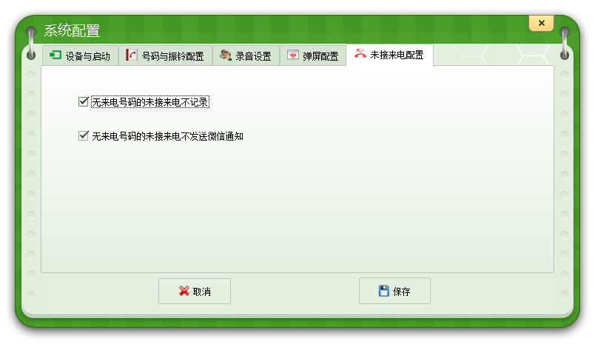The image size is (595, 350).
Task: Click the label text 无来电号码的未接来电不记录
Action: coord(149,102)
